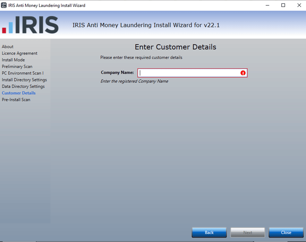This screenshot has height=242, width=306.
Task: Click the blue Close button
Action: 286,232
